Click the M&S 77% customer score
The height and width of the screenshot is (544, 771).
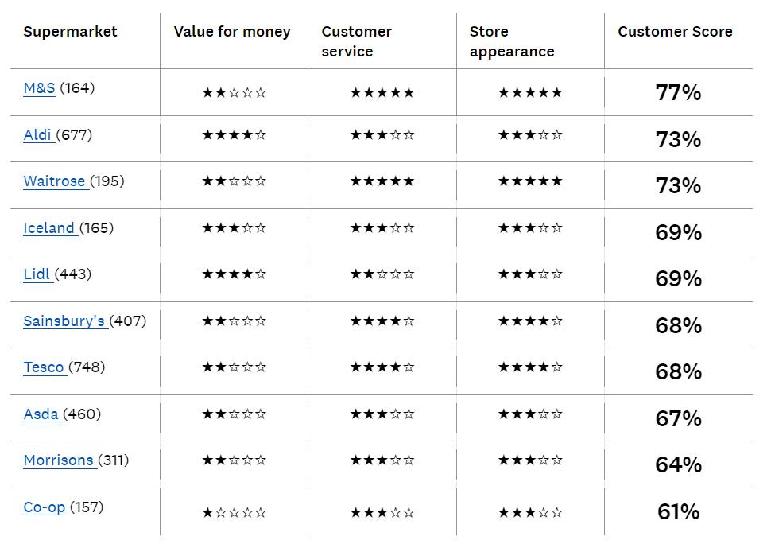coord(678,93)
